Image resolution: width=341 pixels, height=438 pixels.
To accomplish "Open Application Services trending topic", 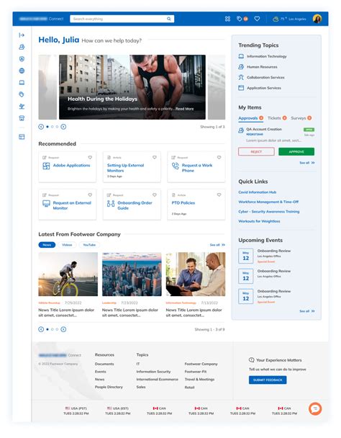I will pos(260,88).
